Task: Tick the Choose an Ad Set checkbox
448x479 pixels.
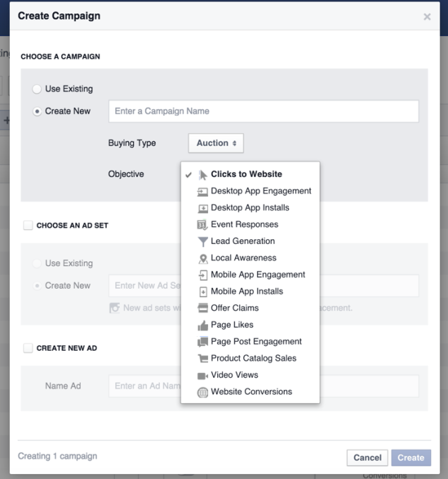Action: (28, 226)
